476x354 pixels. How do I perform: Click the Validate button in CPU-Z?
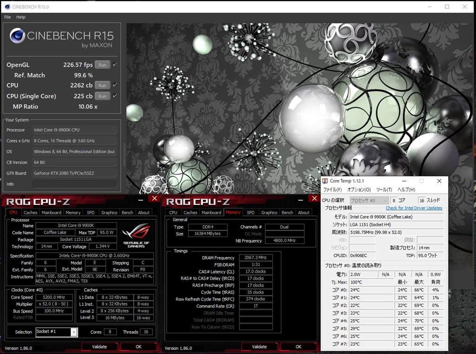point(99,347)
